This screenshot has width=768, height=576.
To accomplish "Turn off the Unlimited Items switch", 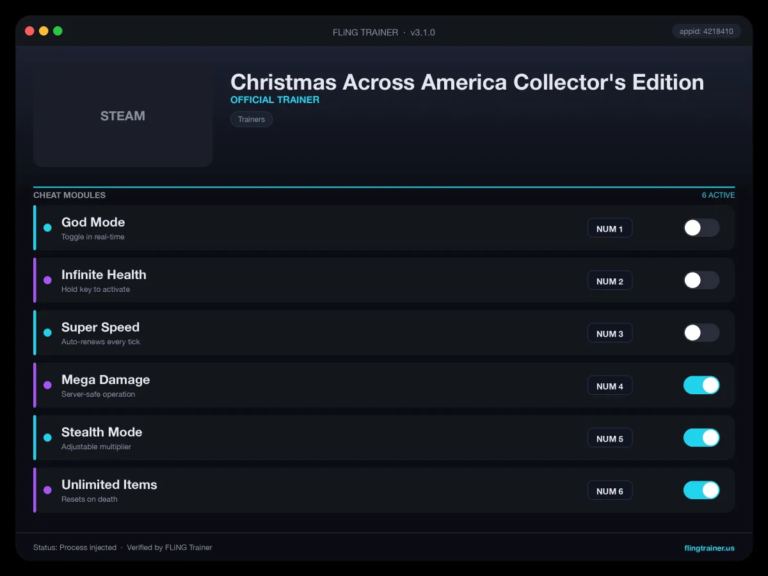I will pos(701,490).
